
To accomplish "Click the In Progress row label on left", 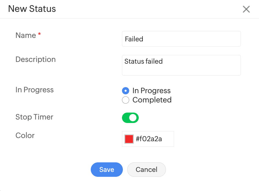I will click(34, 90).
